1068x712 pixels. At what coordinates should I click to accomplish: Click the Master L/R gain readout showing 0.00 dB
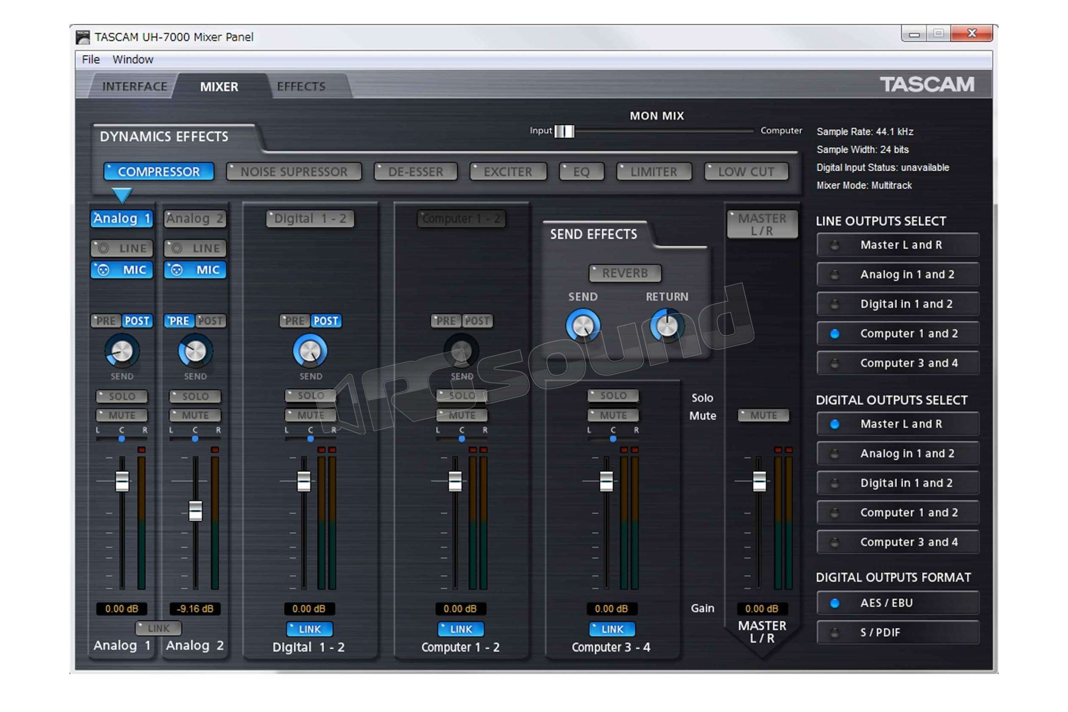(x=764, y=609)
